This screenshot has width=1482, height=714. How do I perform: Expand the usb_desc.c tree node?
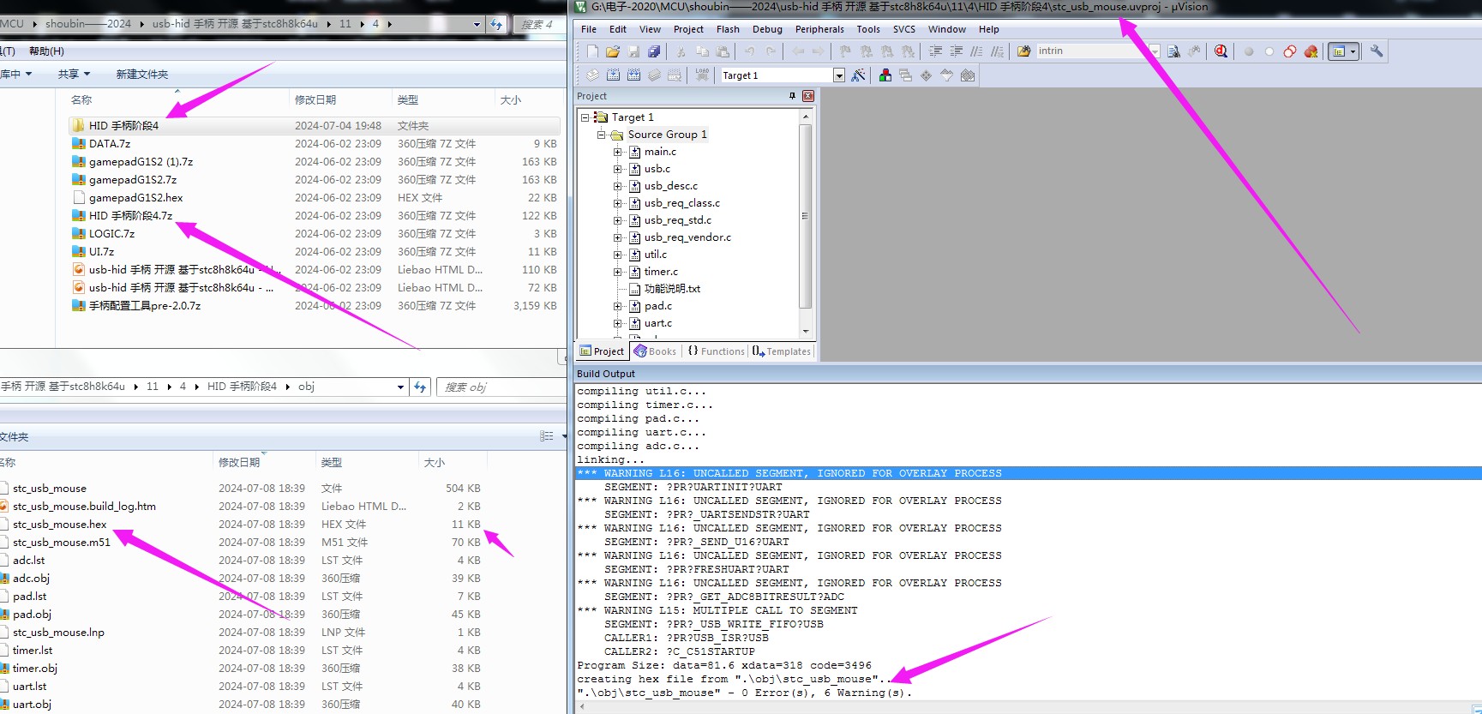point(617,186)
